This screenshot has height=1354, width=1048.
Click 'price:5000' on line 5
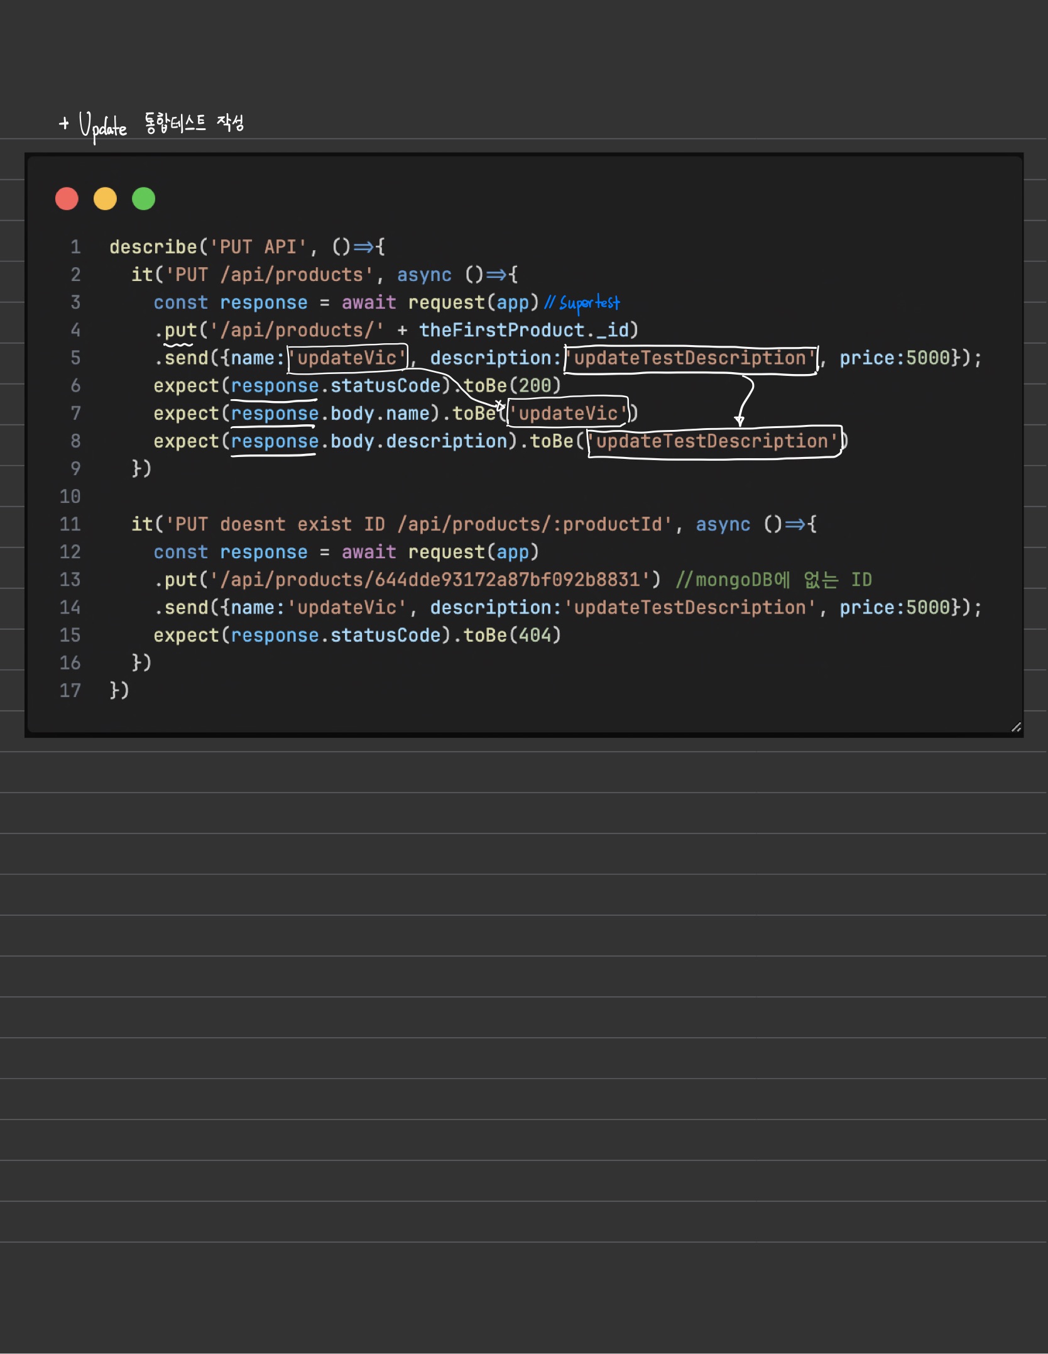coord(895,358)
